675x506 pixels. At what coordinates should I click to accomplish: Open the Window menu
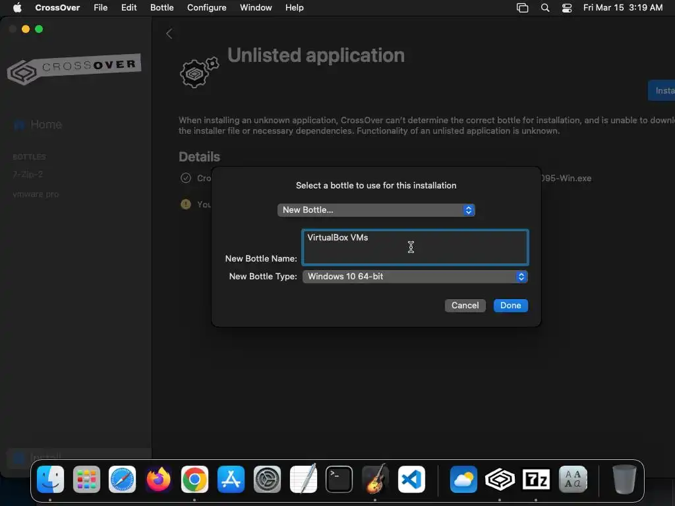(x=256, y=7)
